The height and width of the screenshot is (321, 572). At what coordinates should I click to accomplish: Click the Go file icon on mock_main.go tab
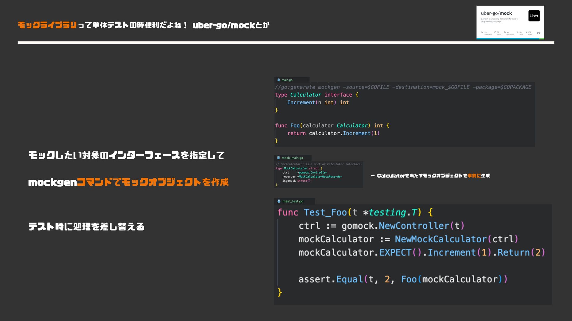click(279, 158)
